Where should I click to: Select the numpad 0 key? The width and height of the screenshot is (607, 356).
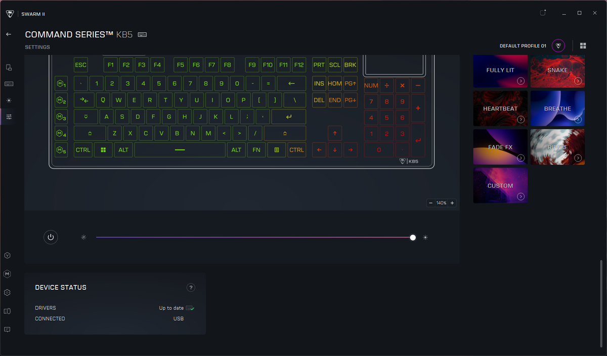pyautogui.click(x=379, y=150)
